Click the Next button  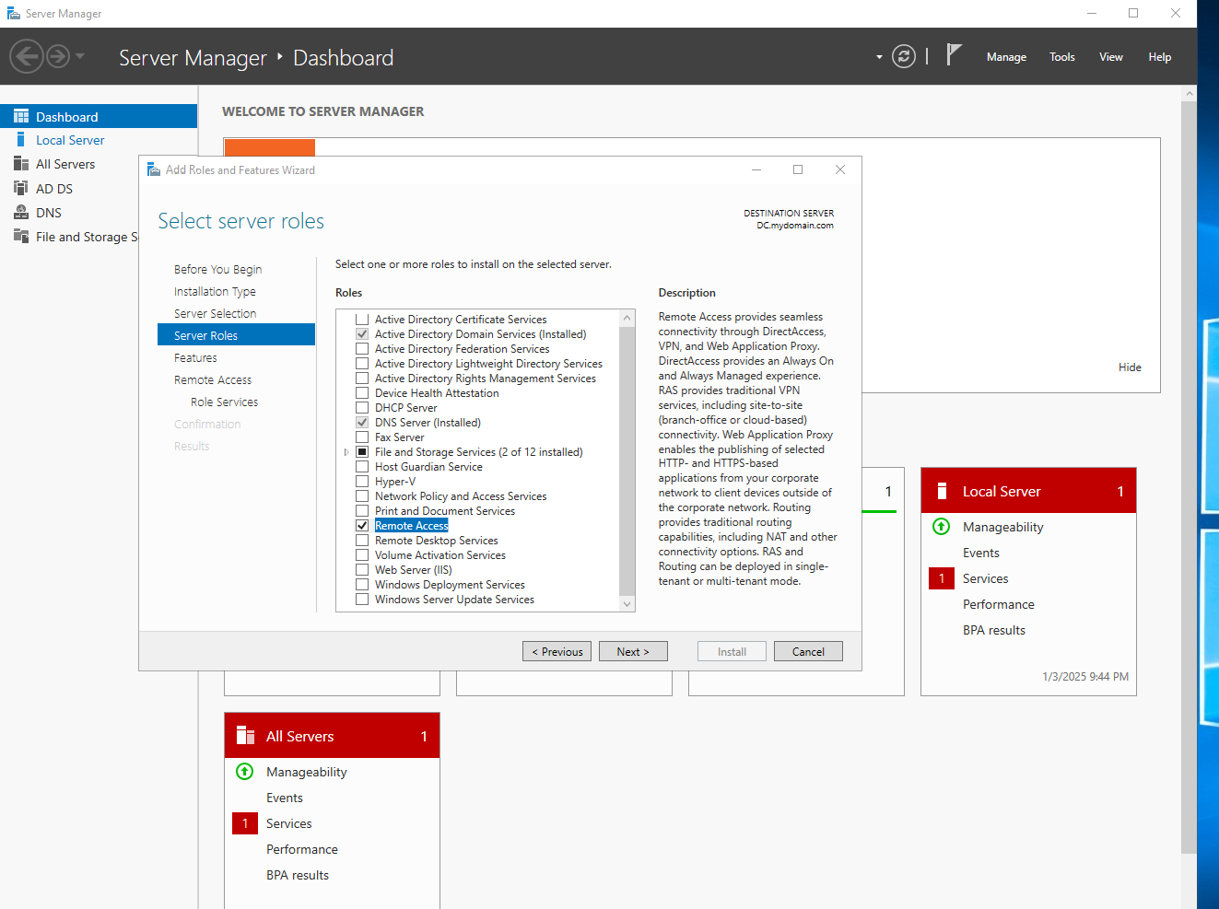coord(633,651)
